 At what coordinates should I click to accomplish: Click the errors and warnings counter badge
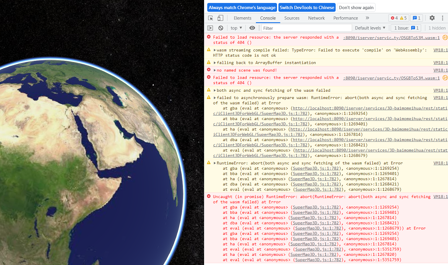point(399,18)
